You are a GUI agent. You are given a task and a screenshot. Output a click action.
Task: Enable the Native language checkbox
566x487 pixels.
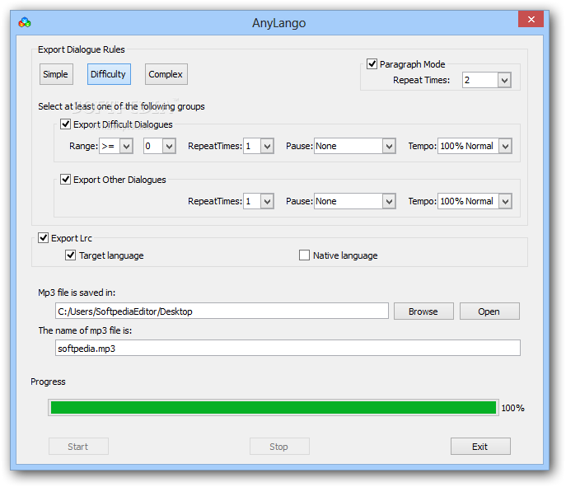click(x=304, y=255)
